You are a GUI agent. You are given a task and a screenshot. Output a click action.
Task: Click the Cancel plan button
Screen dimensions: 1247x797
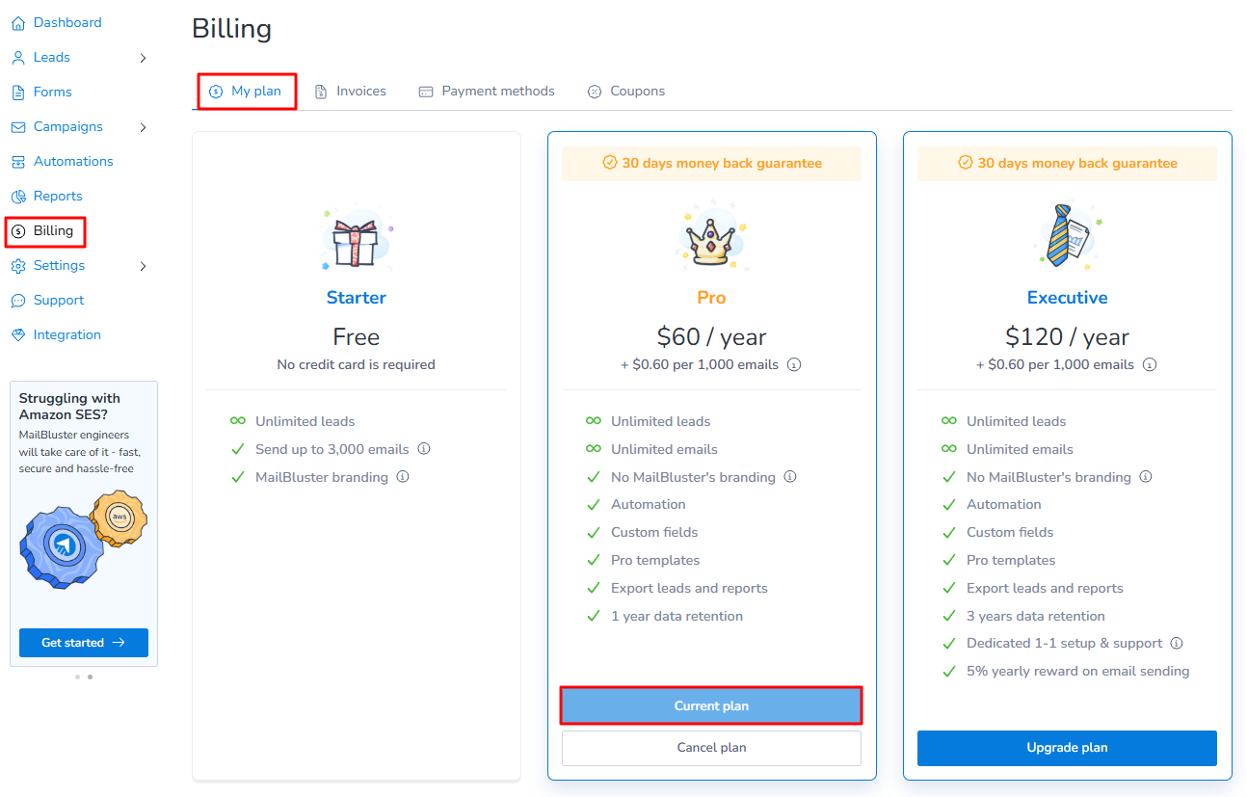711,748
